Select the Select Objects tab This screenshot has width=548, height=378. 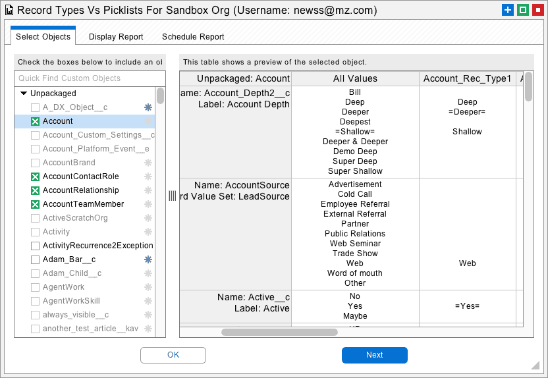point(43,37)
